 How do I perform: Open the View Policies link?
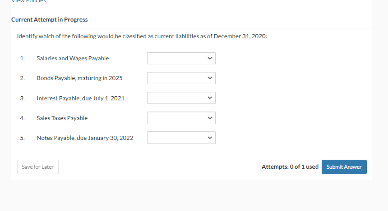28,1
